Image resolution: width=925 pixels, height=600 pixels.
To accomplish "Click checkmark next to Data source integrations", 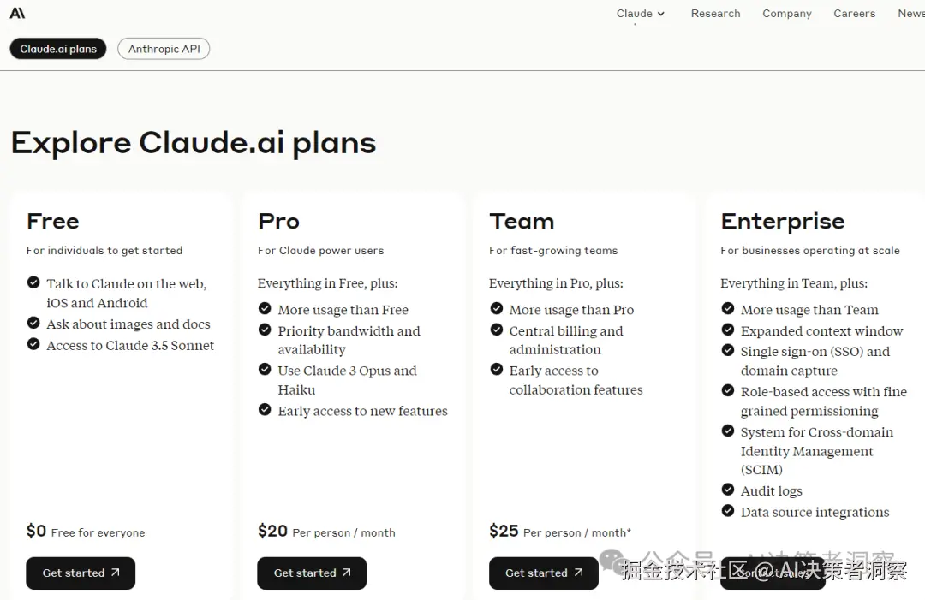I will click(x=728, y=511).
